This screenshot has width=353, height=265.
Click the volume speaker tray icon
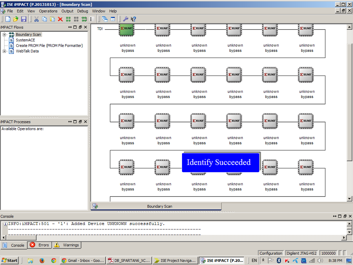coord(320,260)
